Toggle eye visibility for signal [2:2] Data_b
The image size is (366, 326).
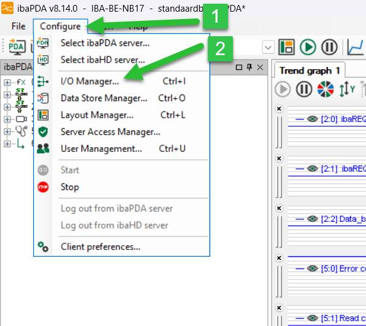click(x=312, y=219)
